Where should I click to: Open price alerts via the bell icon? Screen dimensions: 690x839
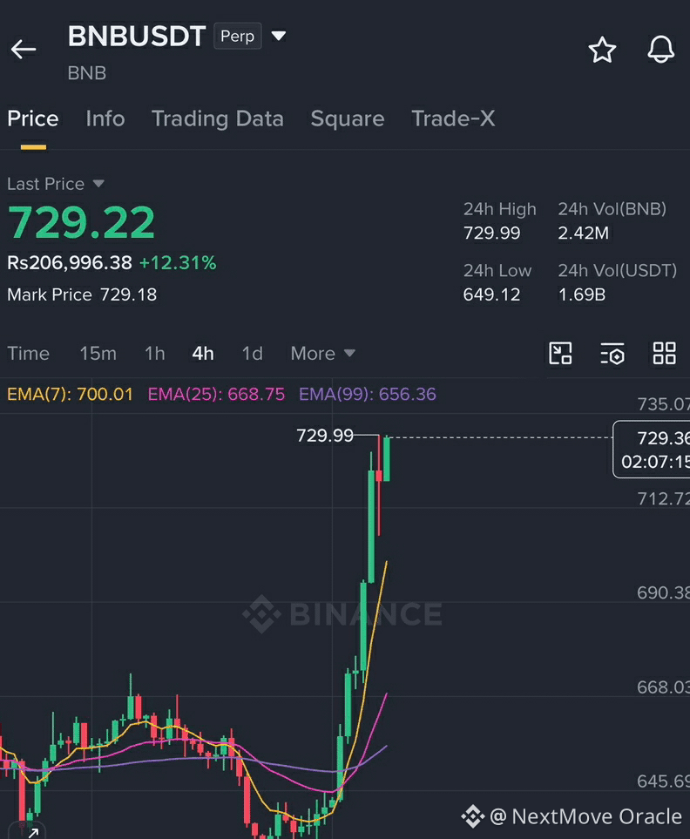[x=661, y=50]
